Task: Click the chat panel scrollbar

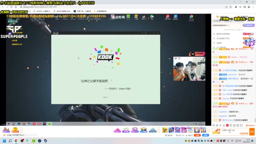Action: [255, 120]
